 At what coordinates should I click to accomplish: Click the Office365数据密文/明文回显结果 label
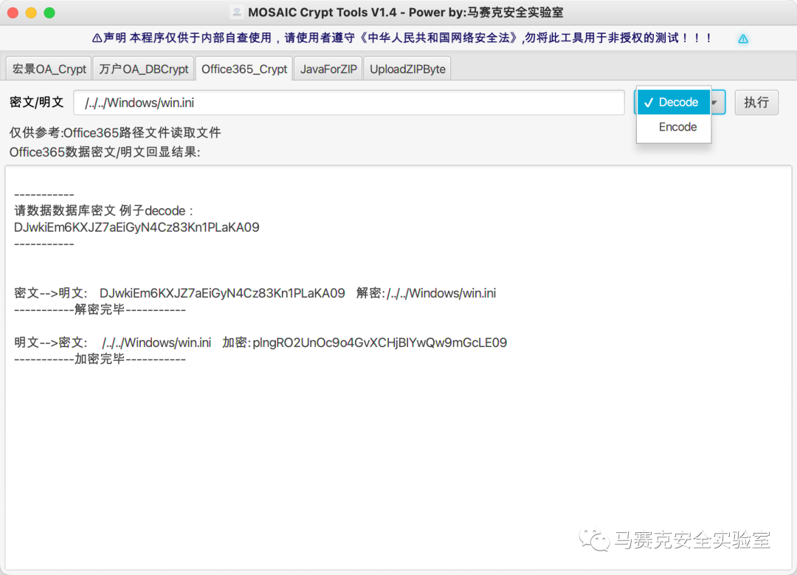coord(105,152)
